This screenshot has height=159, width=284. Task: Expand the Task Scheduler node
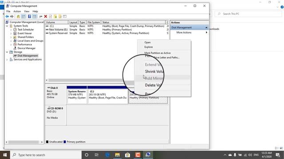point(11,30)
